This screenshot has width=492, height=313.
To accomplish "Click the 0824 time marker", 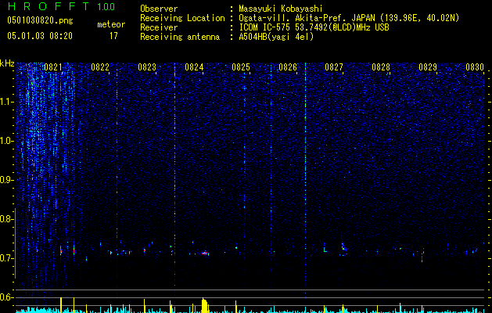I will (x=194, y=67).
